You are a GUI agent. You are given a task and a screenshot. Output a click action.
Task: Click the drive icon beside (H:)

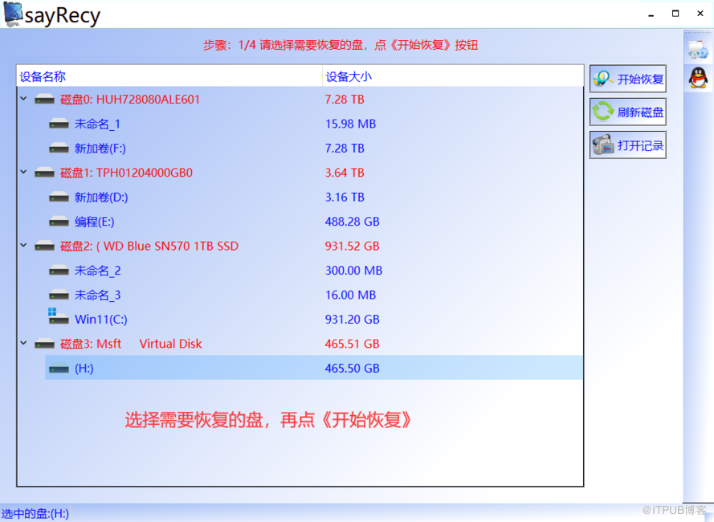(59, 369)
